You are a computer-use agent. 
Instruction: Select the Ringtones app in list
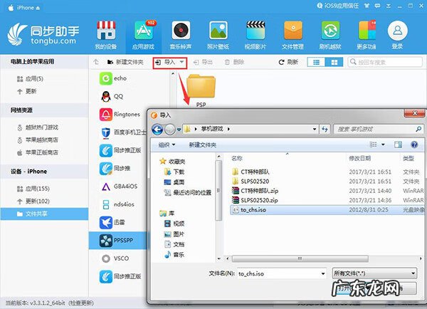(x=118, y=115)
